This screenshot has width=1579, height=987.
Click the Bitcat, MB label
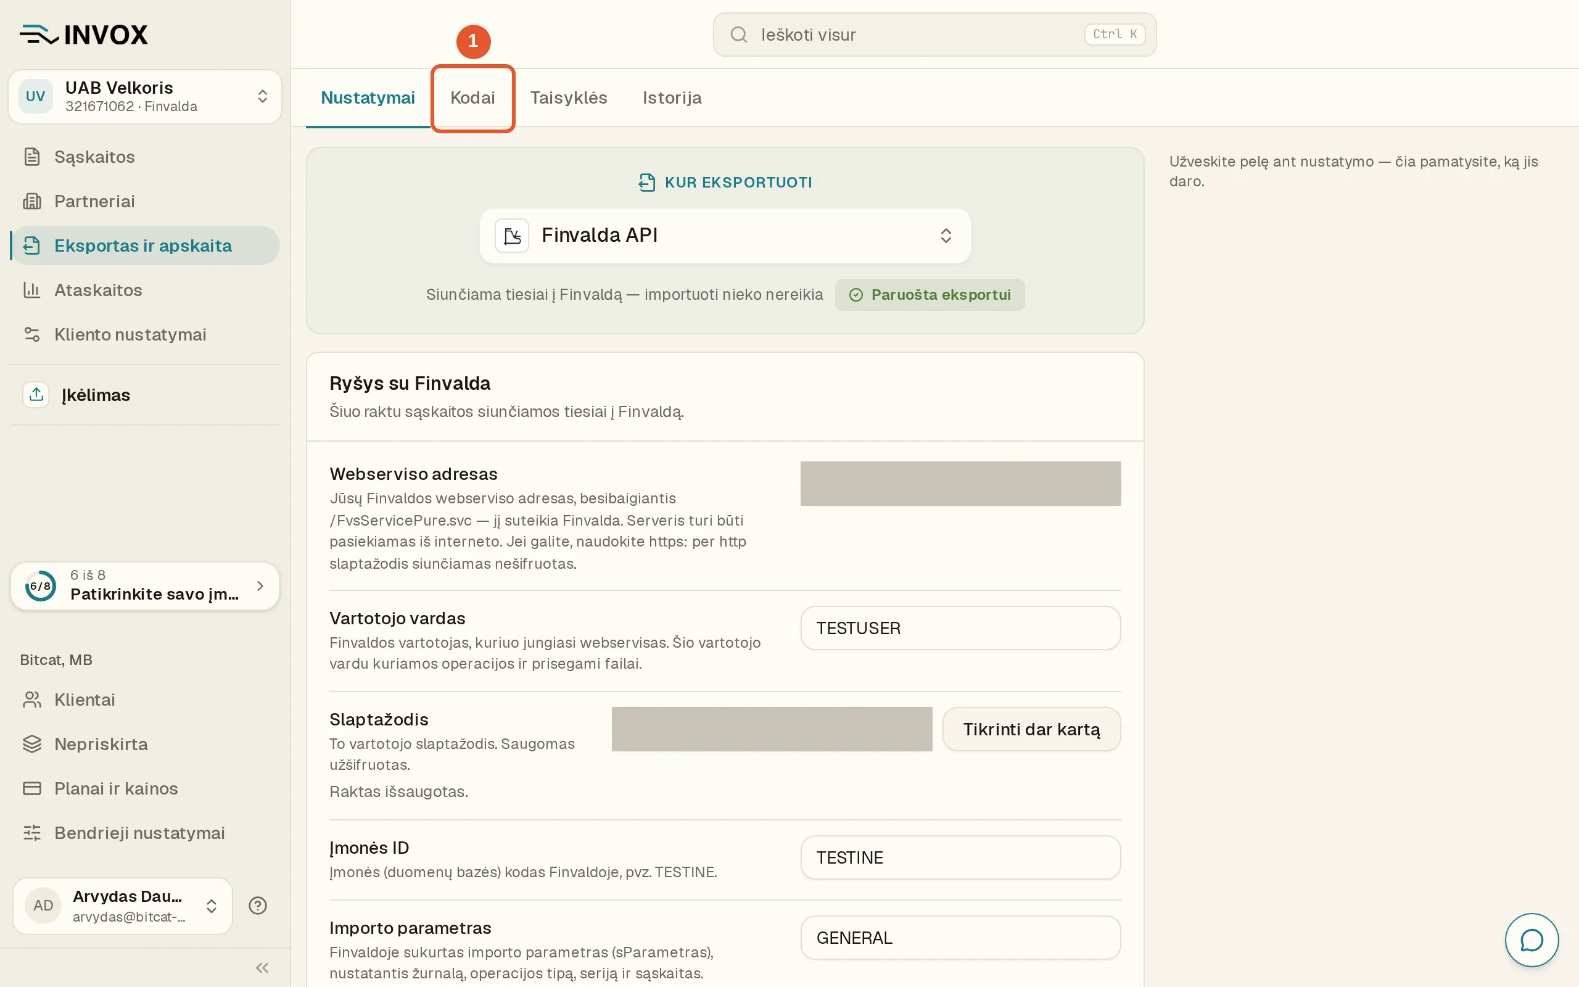(x=56, y=660)
